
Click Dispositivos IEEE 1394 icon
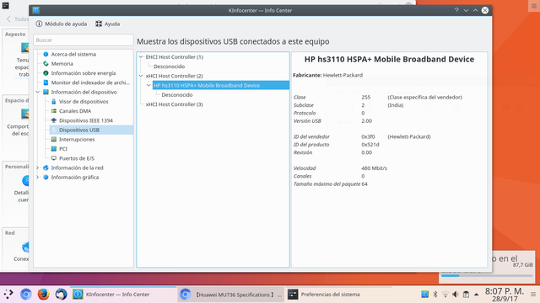(x=54, y=120)
